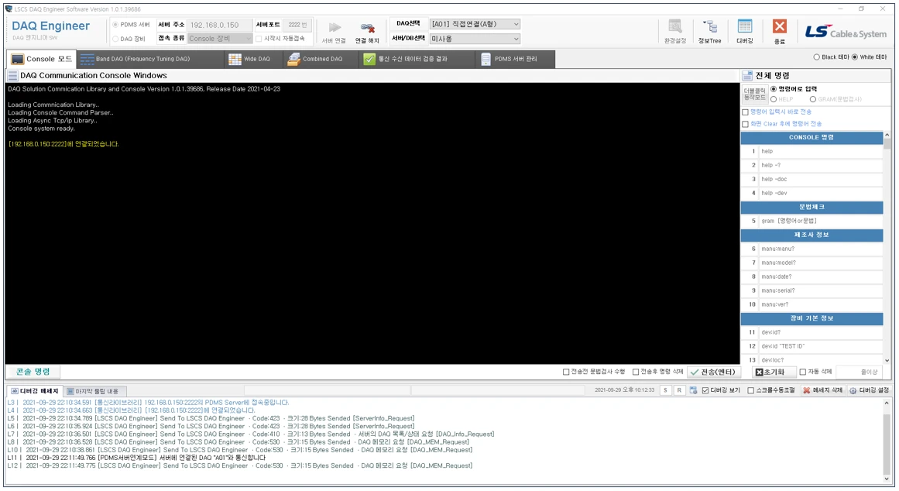Screen dimensions: 899x491
Task: Select PDMS 서버 radio button
Action: (x=115, y=25)
